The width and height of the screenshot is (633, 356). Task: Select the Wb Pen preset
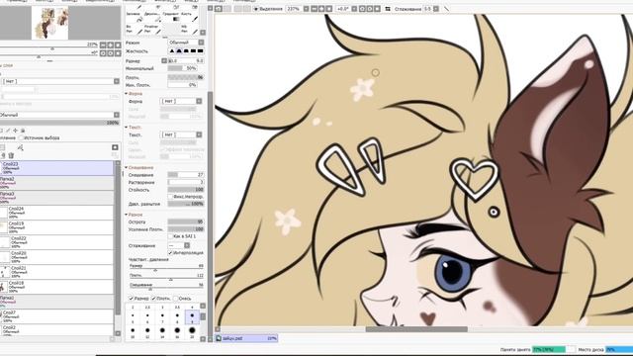point(189,29)
